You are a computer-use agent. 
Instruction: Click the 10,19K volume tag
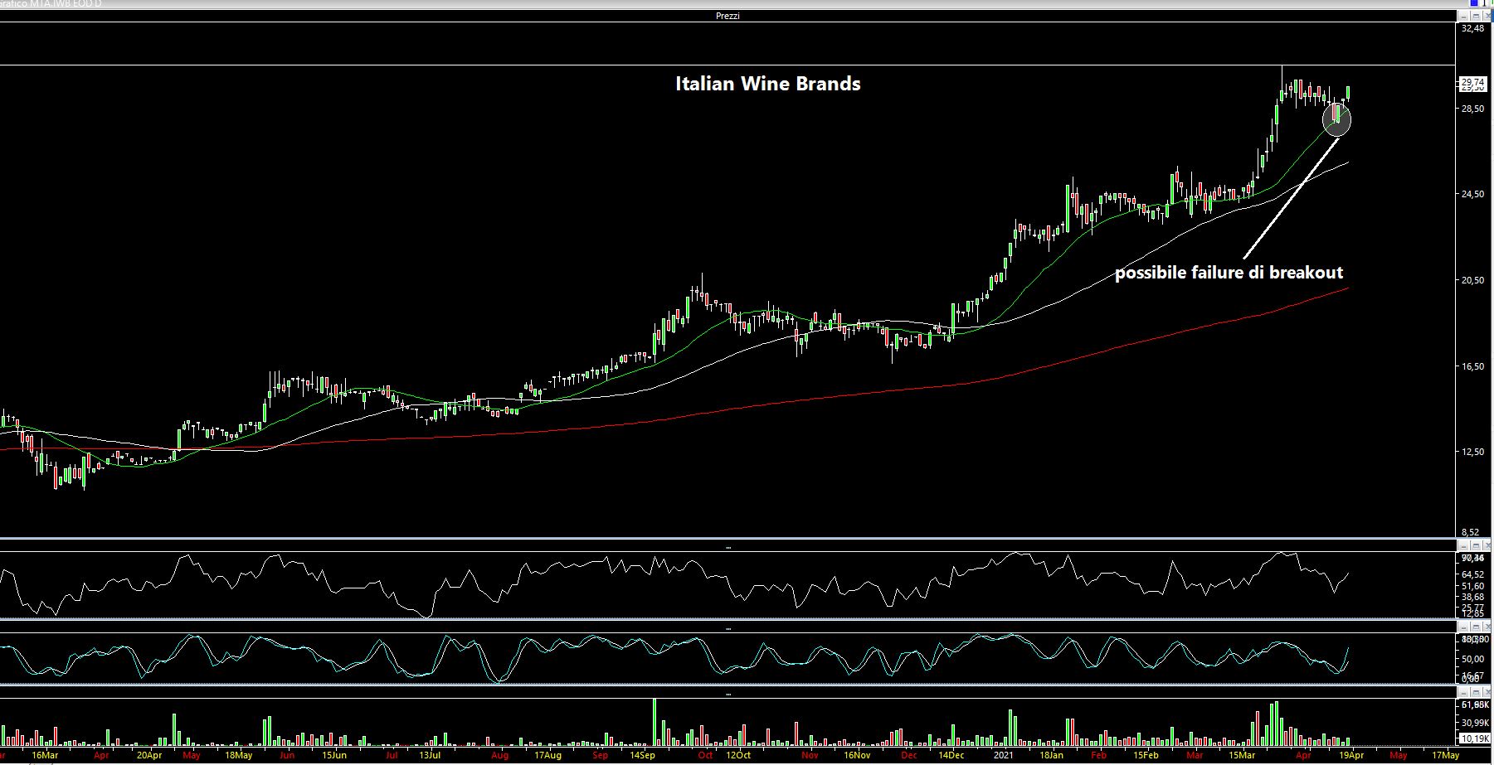pos(1475,738)
